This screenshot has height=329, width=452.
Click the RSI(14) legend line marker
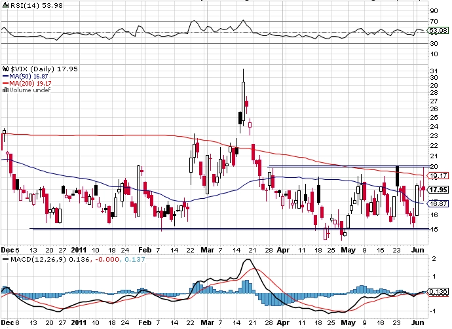pyautogui.click(x=5, y=6)
